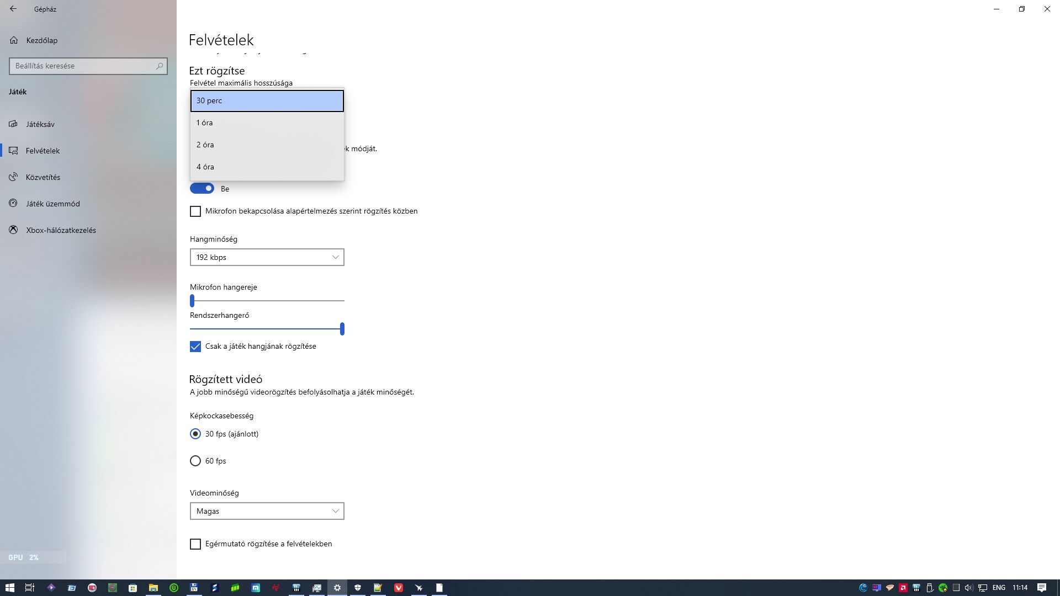This screenshot has height=596, width=1060.
Task: Expand the Hangminőség 192 kbps dropdown
Action: point(267,257)
